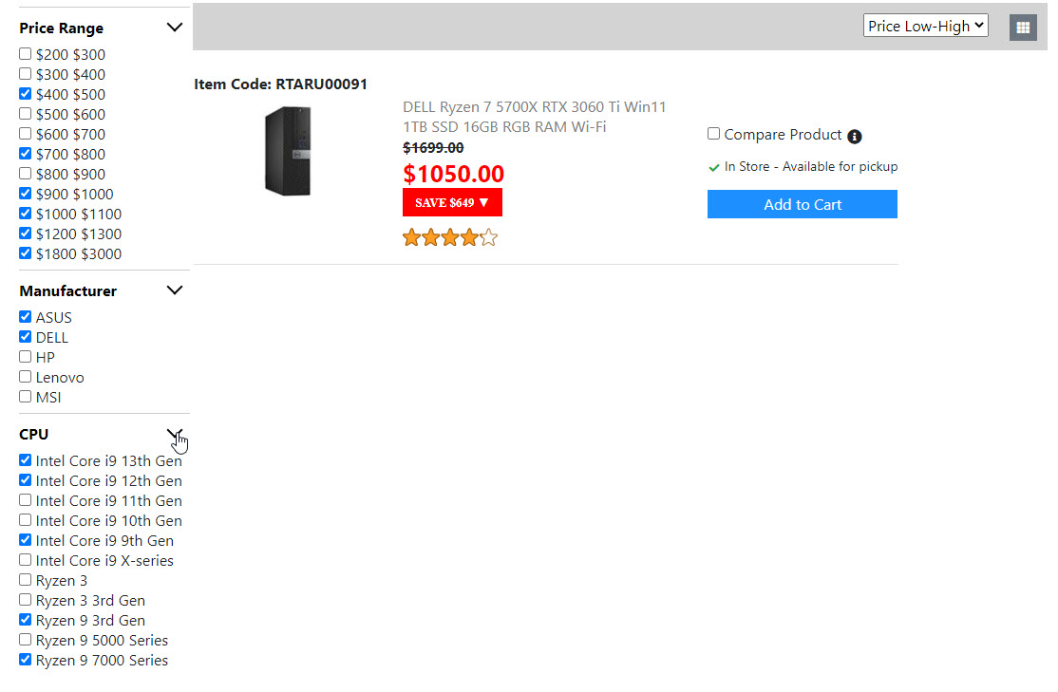Viewport: 1058px width, 692px height.
Task: Click the red SAVE $649 badge
Action: pos(452,202)
